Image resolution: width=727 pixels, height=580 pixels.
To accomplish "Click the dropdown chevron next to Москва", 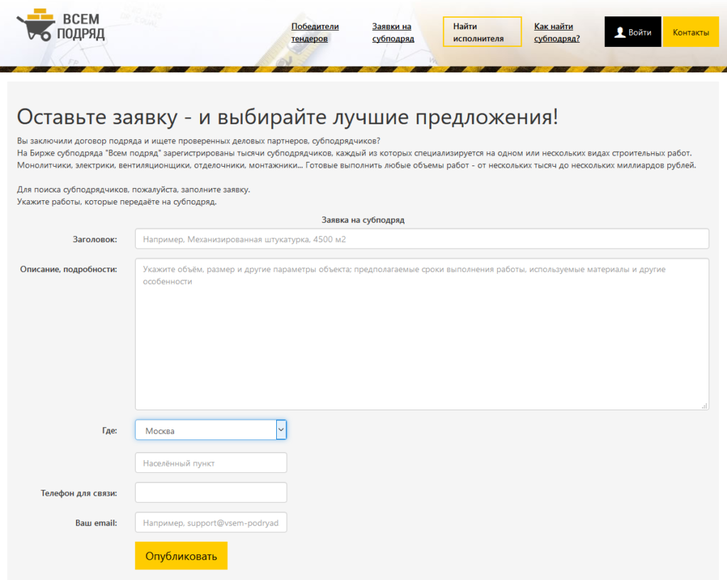I will [280, 429].
